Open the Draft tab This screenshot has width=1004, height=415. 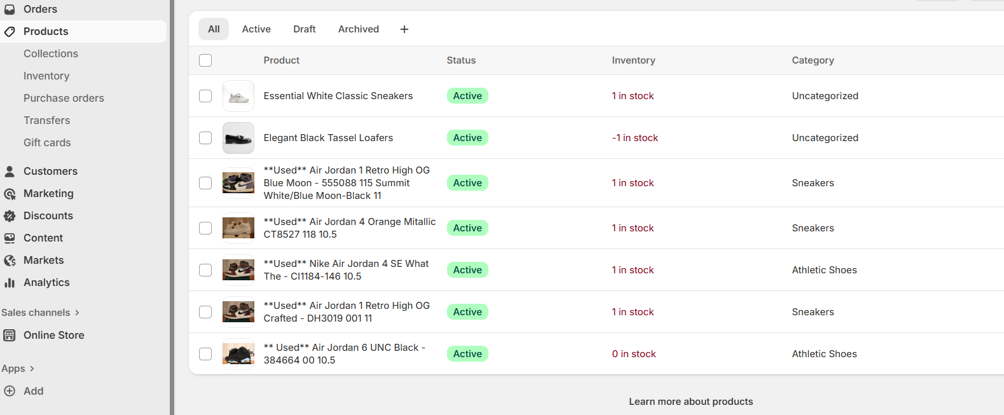click(305, 29)
